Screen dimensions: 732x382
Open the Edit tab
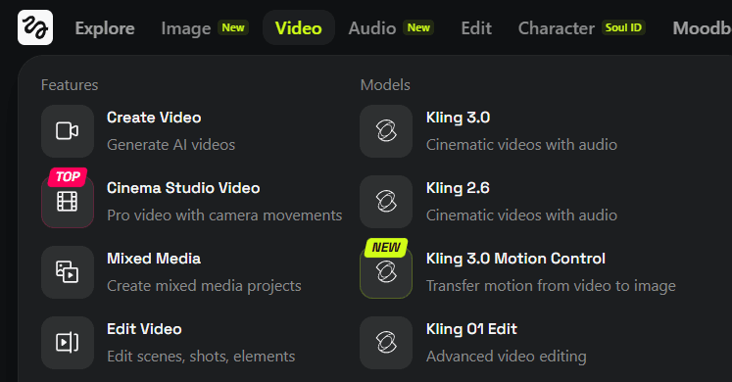476,28
